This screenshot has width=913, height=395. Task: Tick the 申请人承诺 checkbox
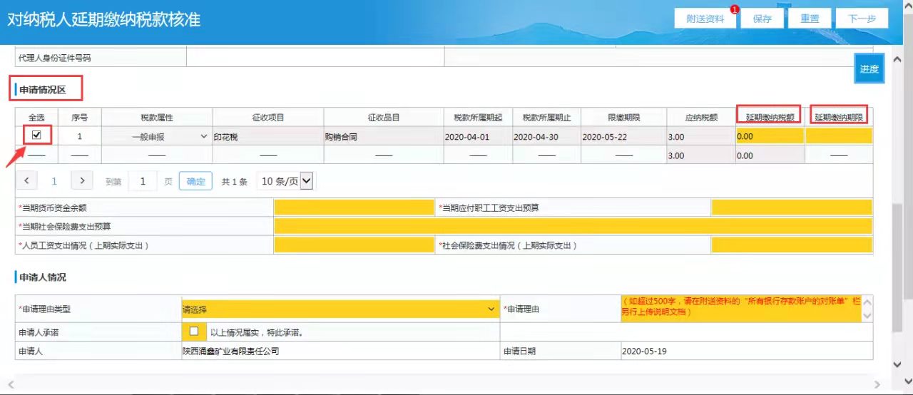pos(193,332)
